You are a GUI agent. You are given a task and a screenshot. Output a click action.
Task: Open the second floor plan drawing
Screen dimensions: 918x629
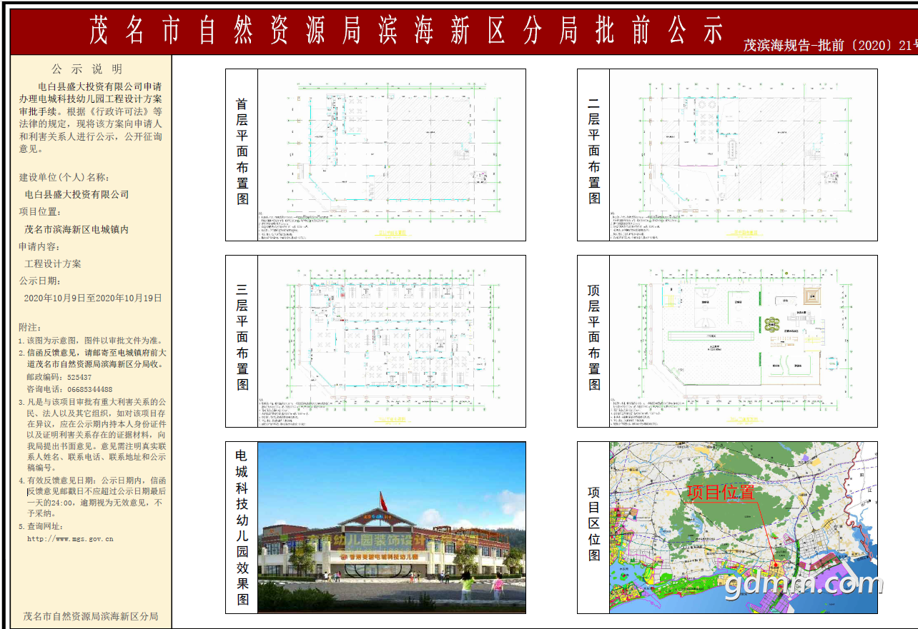coord(743,154)
